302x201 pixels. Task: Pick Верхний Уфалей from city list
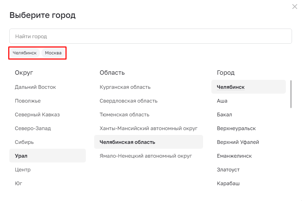tap(238, 142)
